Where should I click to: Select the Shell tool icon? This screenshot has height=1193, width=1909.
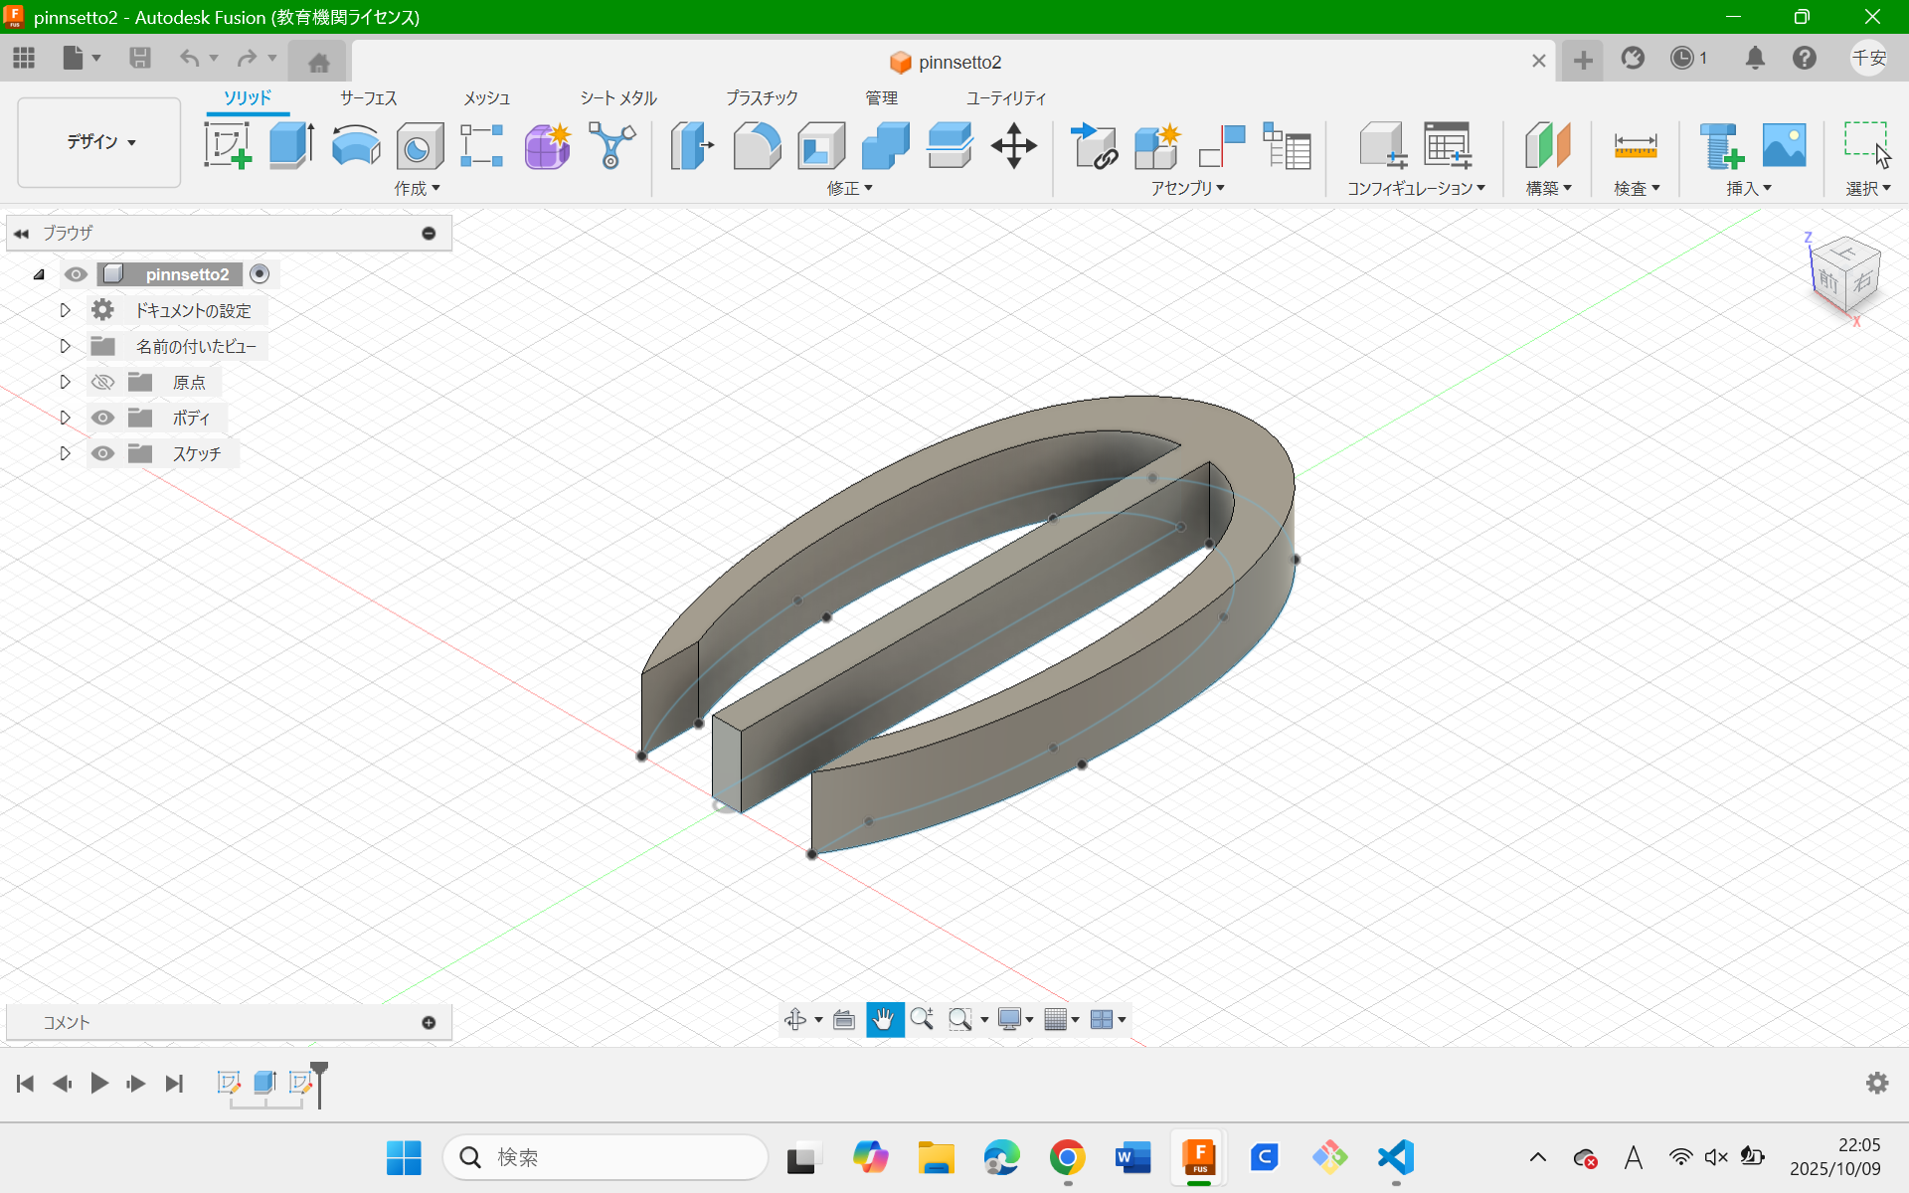click(x=820, y=145)
